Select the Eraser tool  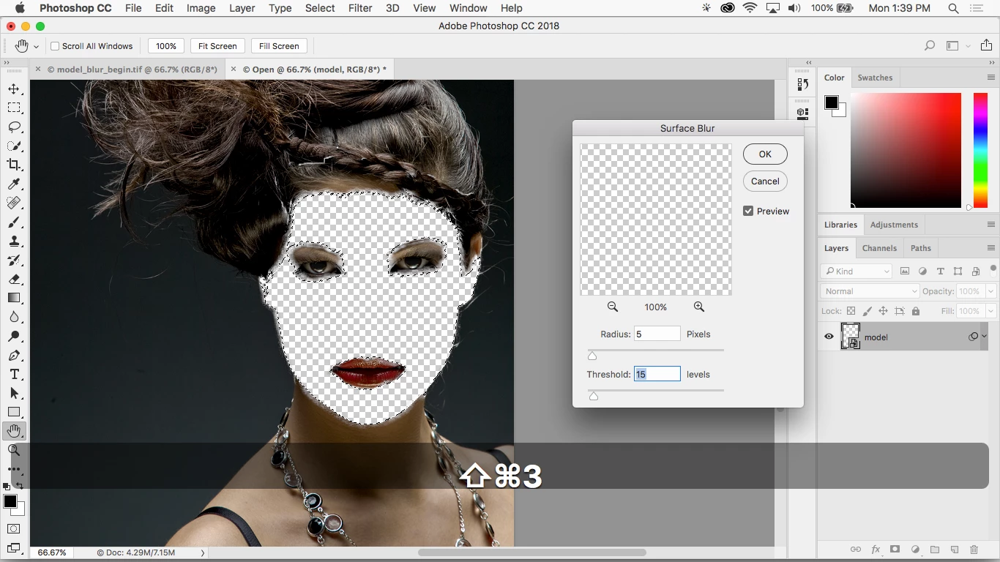tap(14, 280)
